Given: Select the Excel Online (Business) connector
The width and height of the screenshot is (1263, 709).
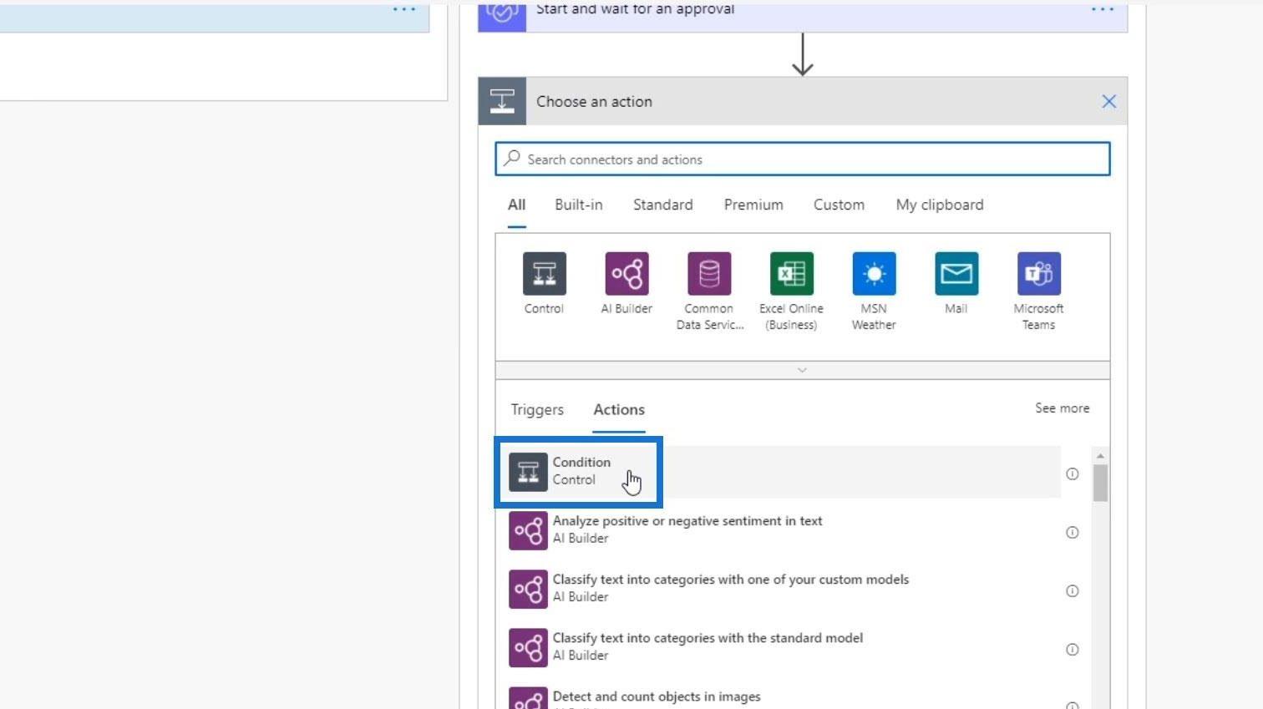Looking at the screenshot, I should pyautogui.click(x=791, y=274).
